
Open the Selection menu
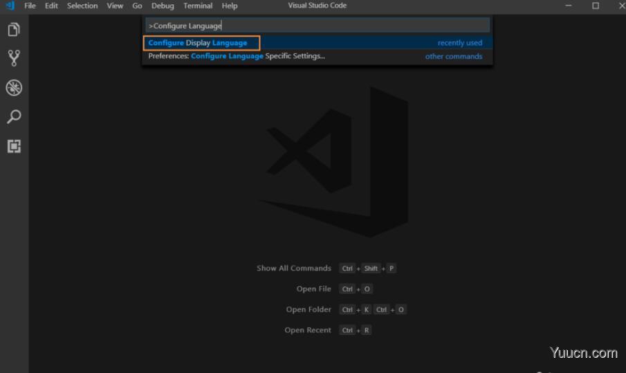pos(82,6)
